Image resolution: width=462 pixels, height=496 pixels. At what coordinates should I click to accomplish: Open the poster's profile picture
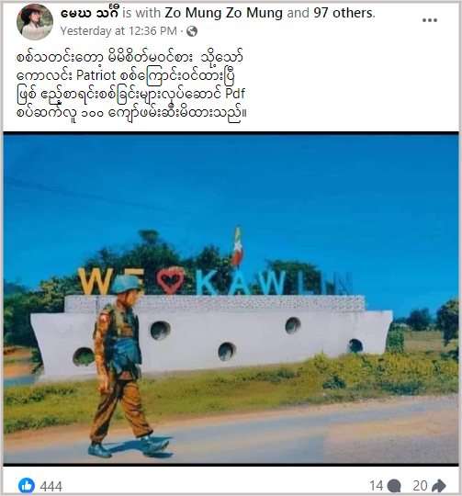point(35,22)
